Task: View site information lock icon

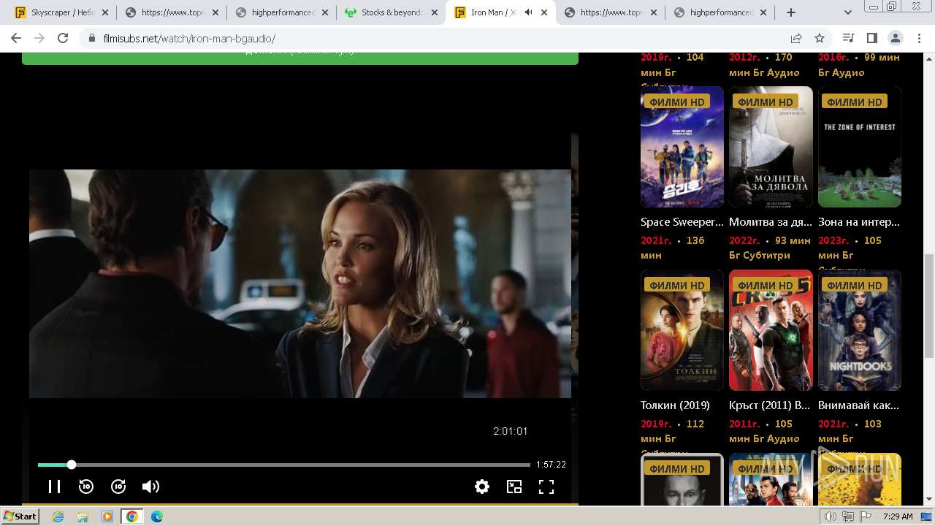Action: [x=91, y=39]
